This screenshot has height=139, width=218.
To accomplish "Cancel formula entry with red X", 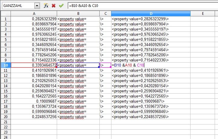I will pyautogui.click(x=53, y=5).
